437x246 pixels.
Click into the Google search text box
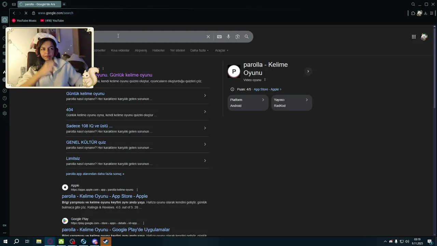pos(149,37)
